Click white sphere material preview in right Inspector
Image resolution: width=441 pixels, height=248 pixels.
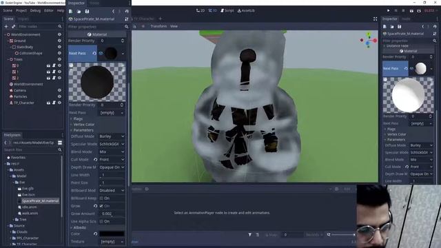(408, 95)
